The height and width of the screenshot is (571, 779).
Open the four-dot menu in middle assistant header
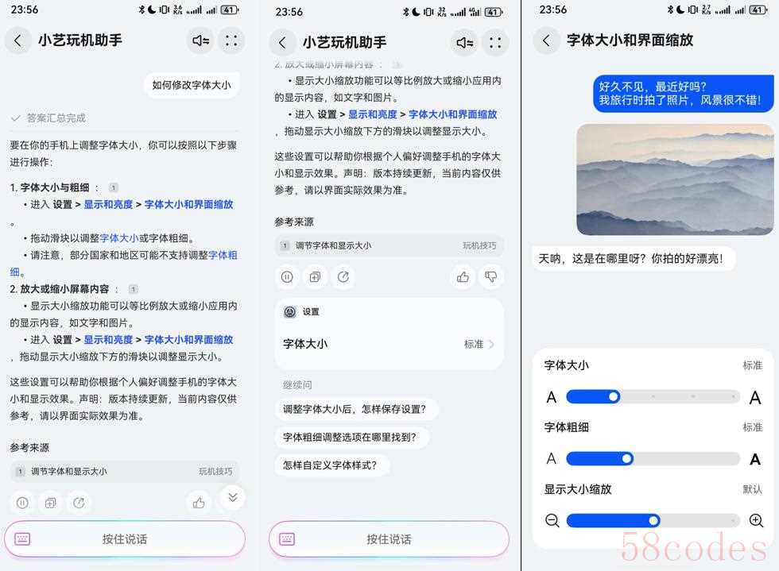point(494,43)
